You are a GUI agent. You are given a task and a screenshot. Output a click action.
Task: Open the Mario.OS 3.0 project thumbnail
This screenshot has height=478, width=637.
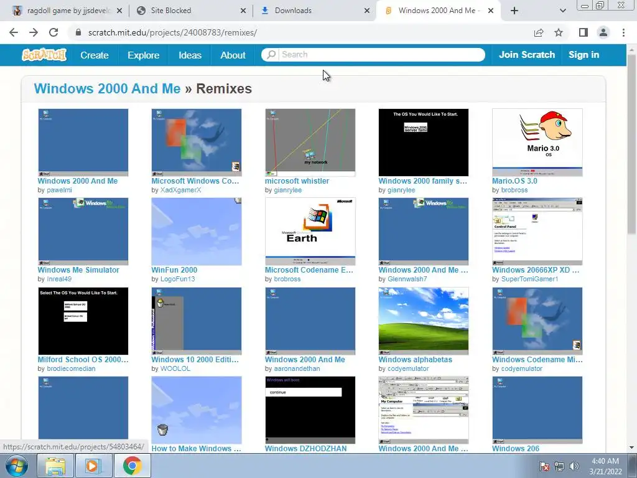click(x=537, y=143)
